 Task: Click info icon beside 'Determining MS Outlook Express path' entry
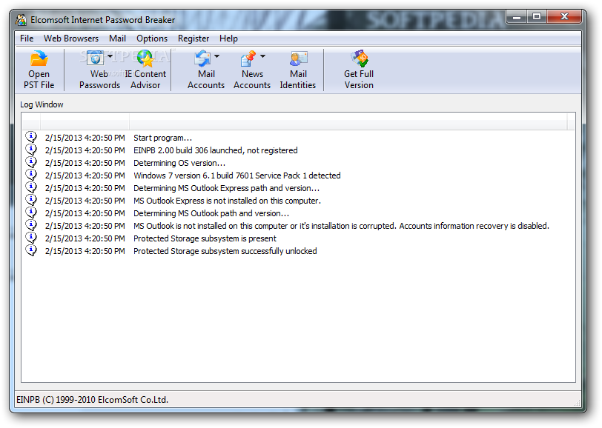(31, 187)
